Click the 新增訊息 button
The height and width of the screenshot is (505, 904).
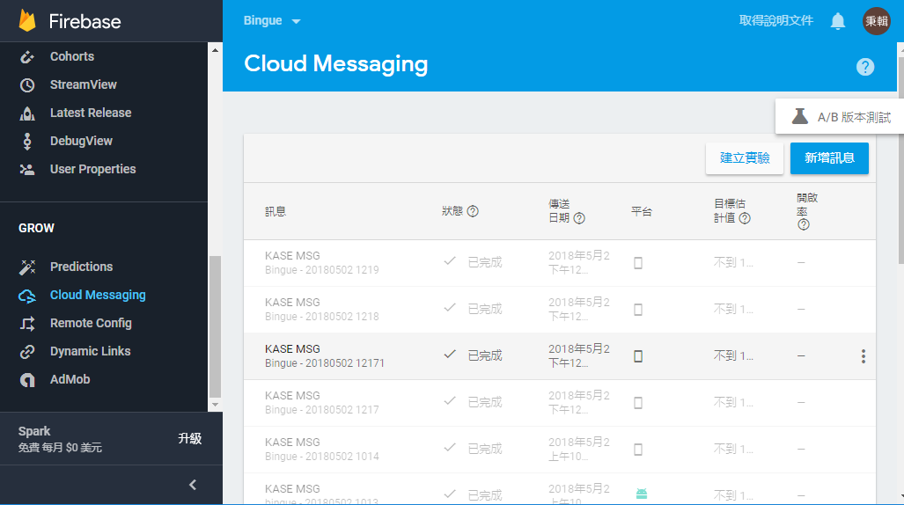829,158
